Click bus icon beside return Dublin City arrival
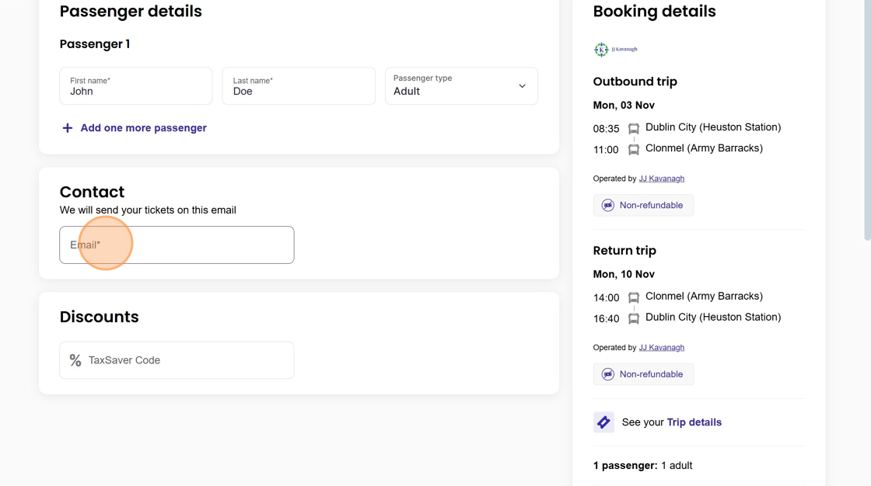The width and height of the screenshot is (871, 486). point(634,318)
